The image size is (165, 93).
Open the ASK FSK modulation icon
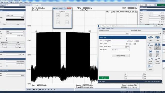150,53
